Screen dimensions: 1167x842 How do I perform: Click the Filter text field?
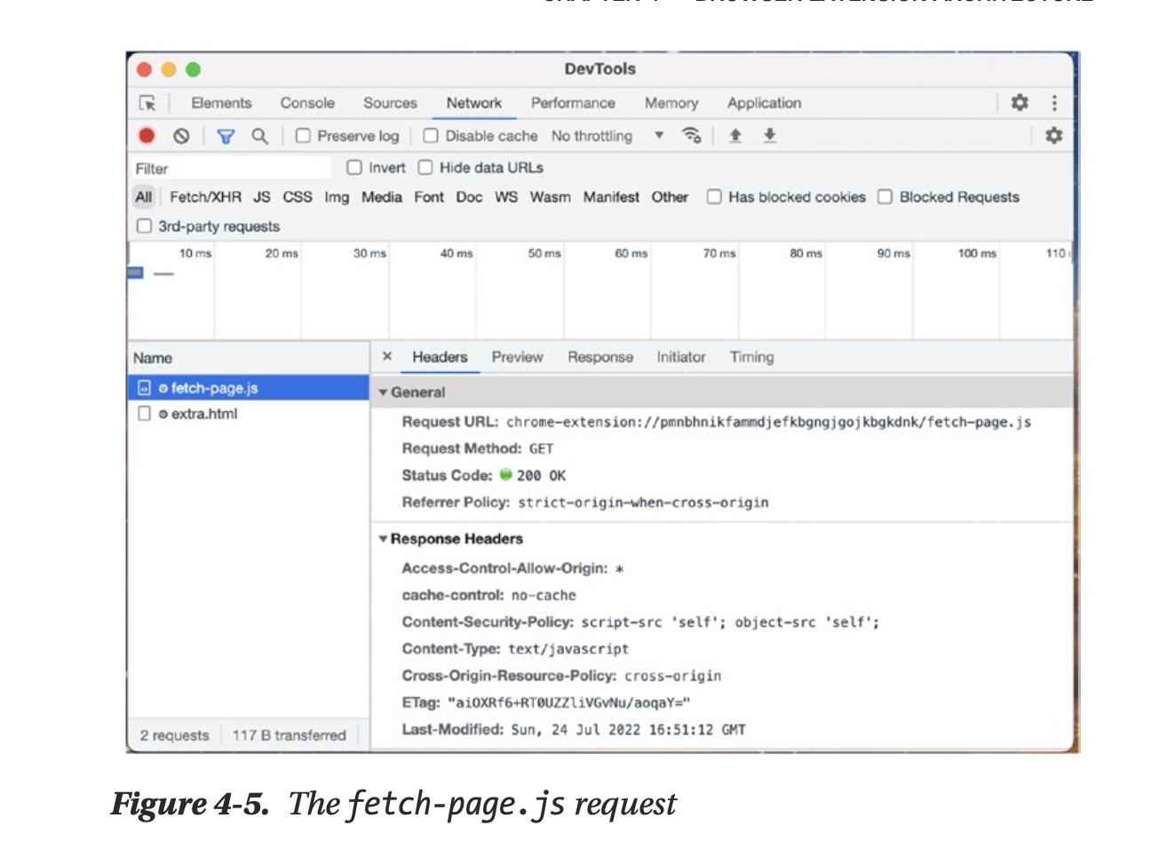tap(231, 169)
